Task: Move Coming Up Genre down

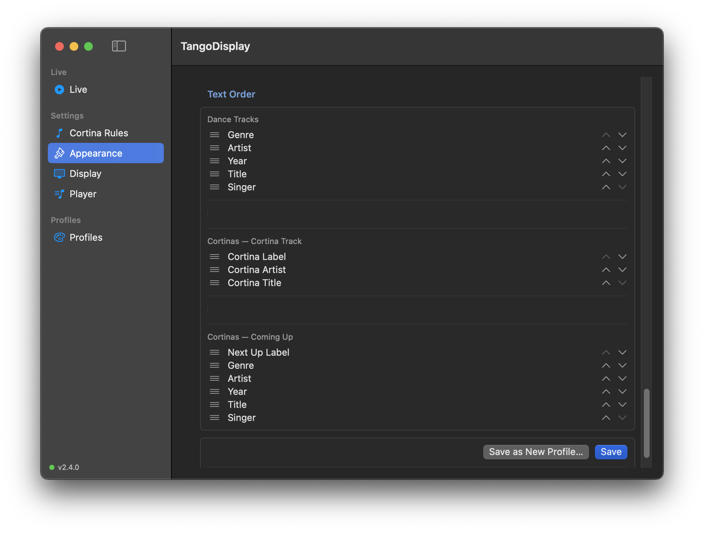Action: click(x=622, y=365)
